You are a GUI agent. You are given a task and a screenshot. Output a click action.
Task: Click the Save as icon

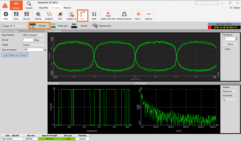point(26,16)
